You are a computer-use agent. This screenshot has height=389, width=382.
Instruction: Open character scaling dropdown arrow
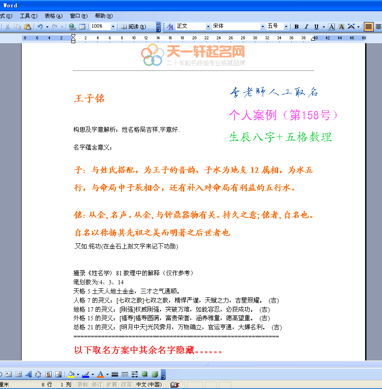click(x=358, y=27)
